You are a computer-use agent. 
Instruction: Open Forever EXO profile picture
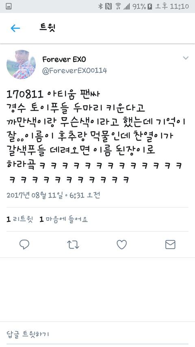(x=21, y=64)
